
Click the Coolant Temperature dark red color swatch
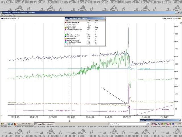[66, 23]
